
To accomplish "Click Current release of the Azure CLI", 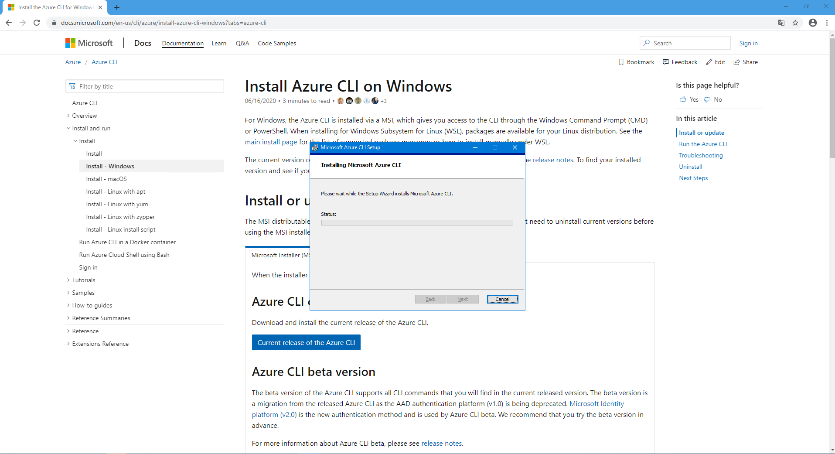I will click(306, 342).
